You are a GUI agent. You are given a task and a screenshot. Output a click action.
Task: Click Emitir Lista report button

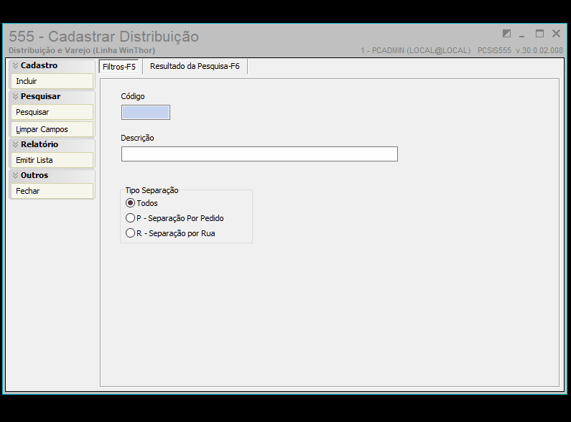(52, 160)
